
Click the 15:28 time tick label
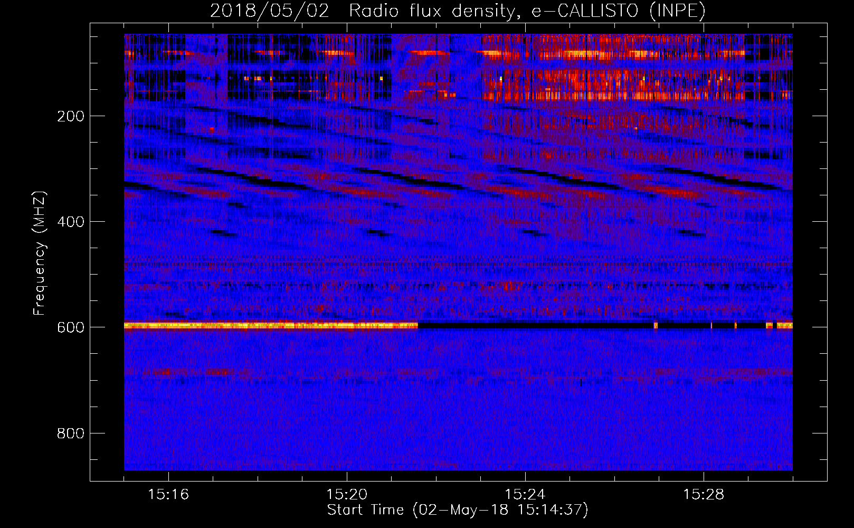pos(704,494)
